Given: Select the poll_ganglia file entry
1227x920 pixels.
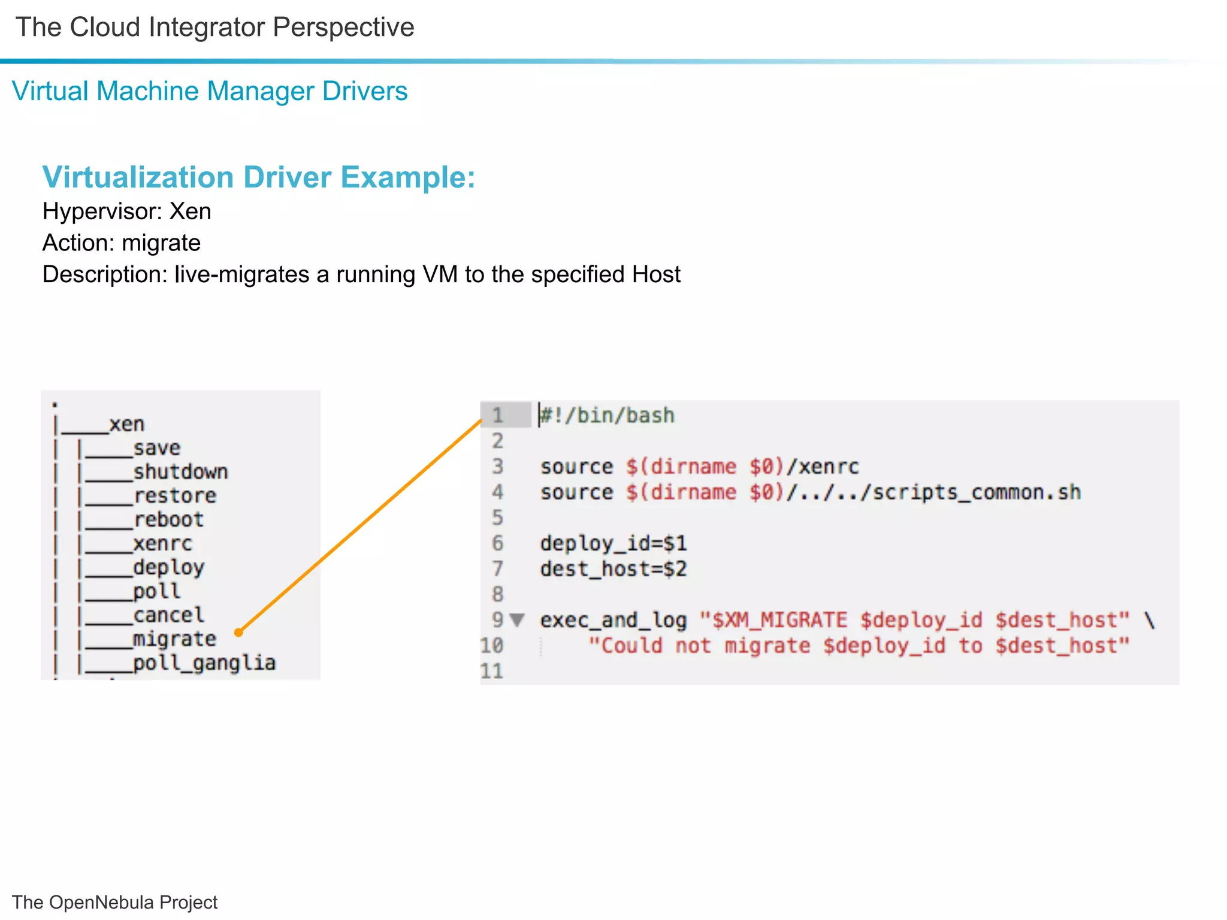Looking at the screenshot, I should click(204, 663).
